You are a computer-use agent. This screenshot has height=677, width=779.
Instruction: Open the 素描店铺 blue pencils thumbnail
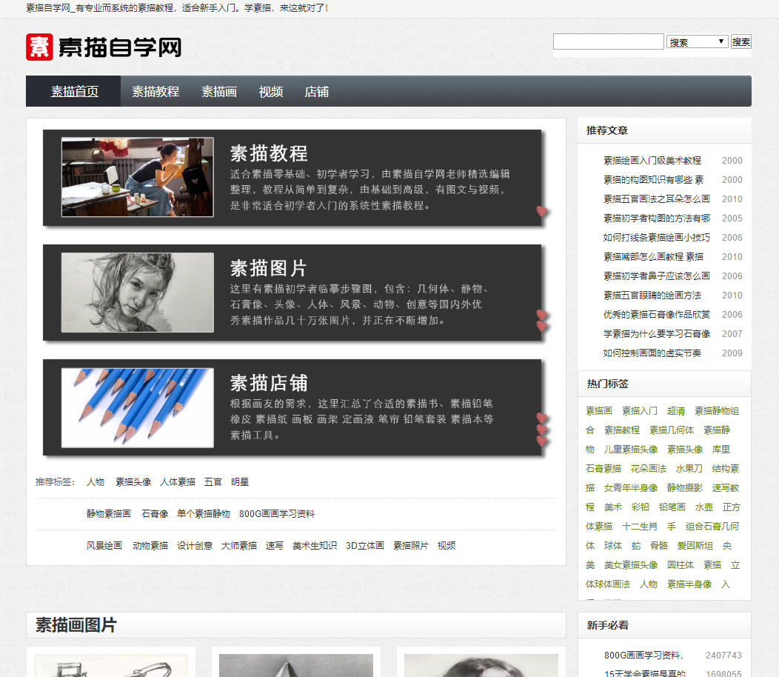click(138, 407)
